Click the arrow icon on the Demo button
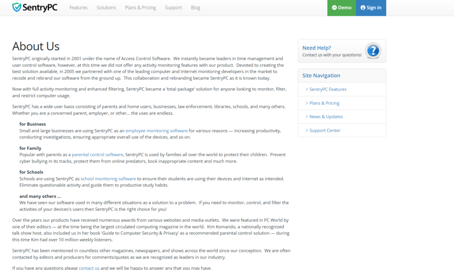The height and width of the screenshot is (270, 454). coord(334,8)
